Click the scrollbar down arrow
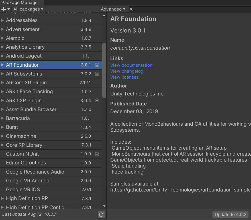The height and width of the screenshot is (220, 251). point(104,206)
